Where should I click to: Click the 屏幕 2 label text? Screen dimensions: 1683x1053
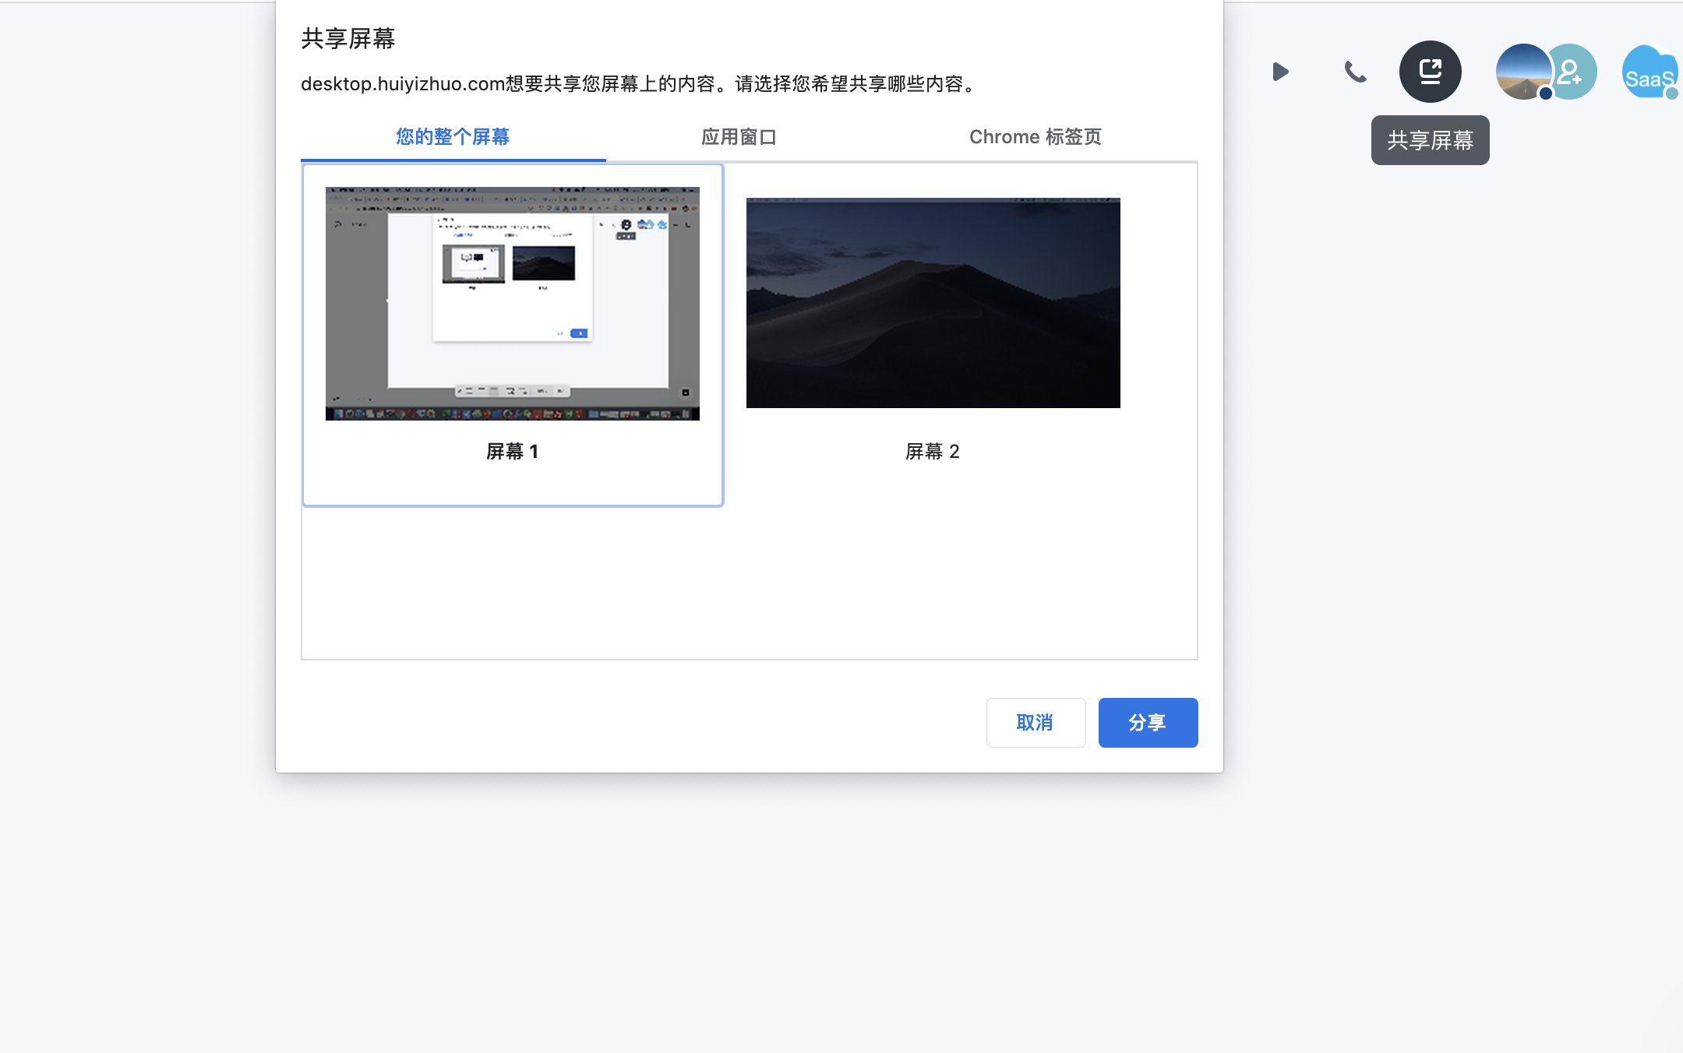pyautogui.click(x=932, y=452)
